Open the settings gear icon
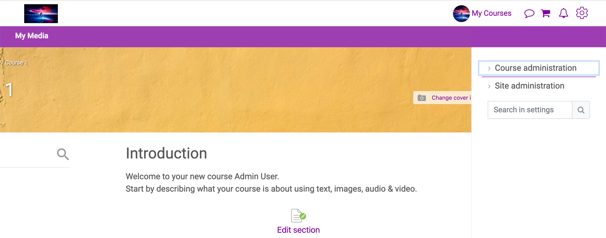 point(582,13)
